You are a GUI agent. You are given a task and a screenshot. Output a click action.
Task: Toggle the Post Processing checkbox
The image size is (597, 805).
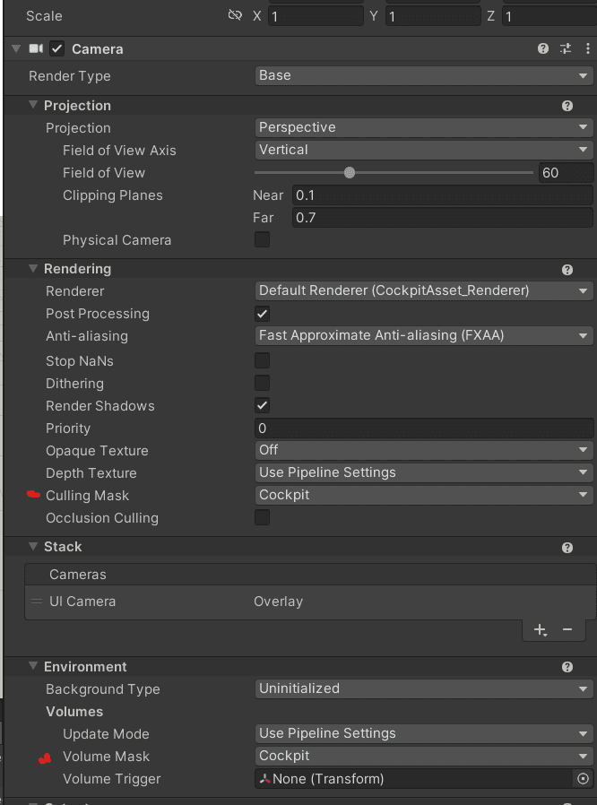click(x=263, y=314)
